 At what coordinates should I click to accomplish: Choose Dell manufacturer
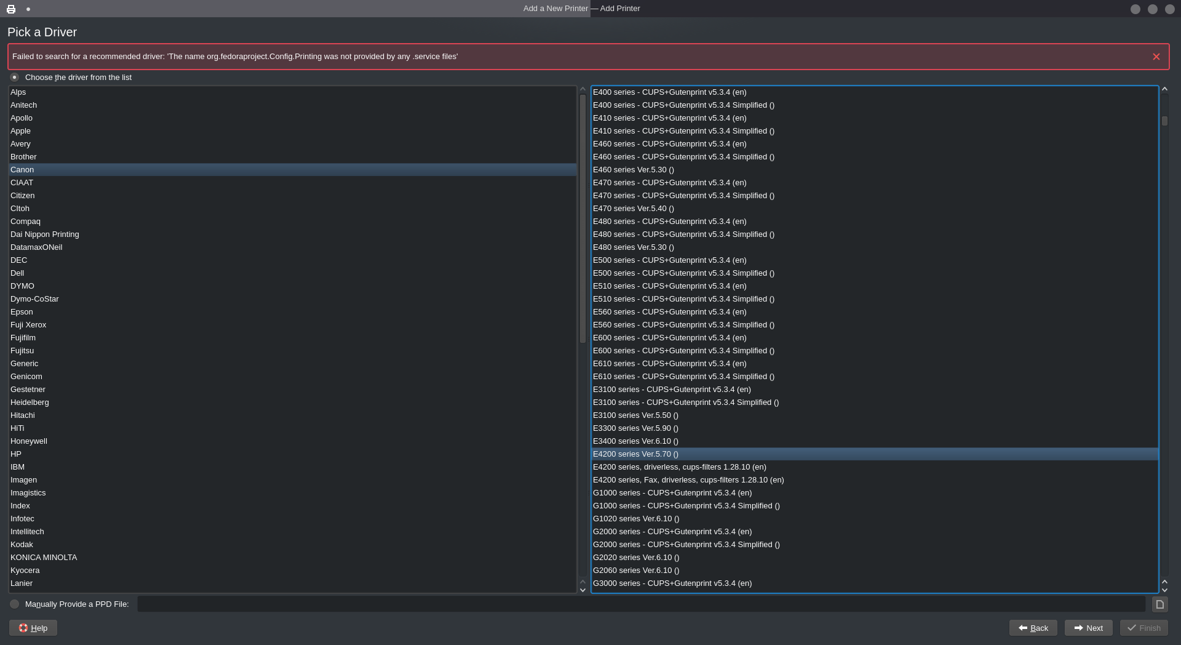293,273
